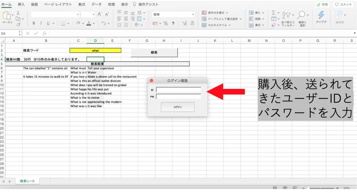Click the yellow search word cell containing what
Image resolution: width=357 pixels, height=193 pixels.
click(x=95, y=50)
